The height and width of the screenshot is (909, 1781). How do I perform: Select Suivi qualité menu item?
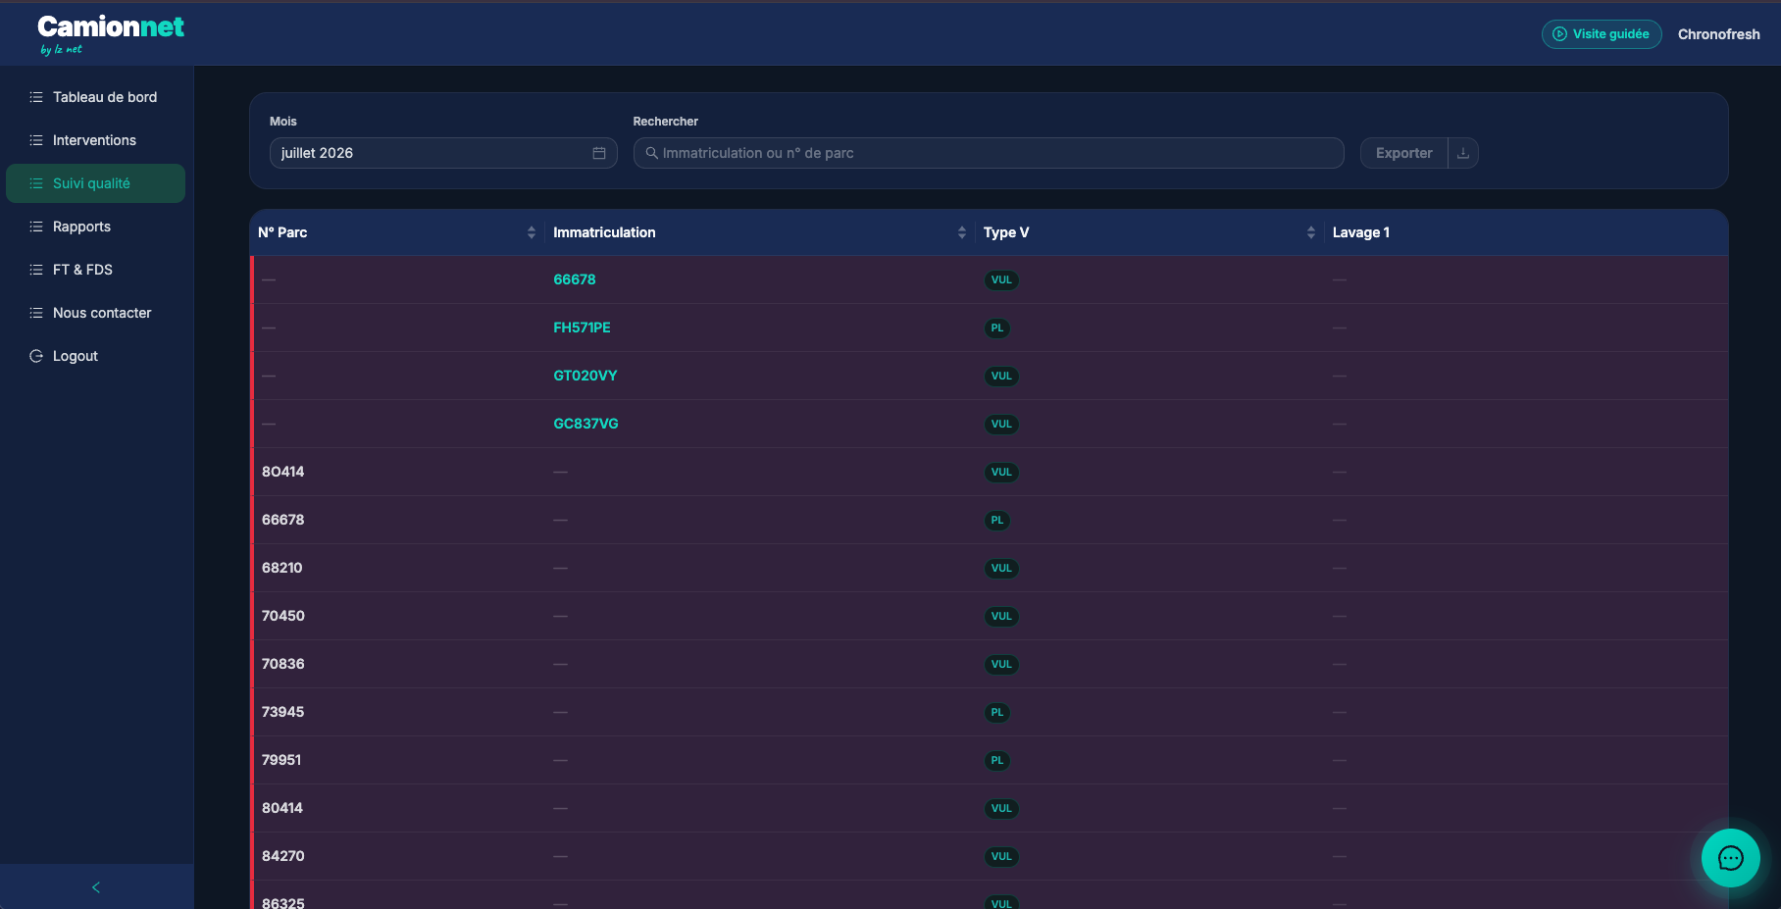tap(95, 183)
